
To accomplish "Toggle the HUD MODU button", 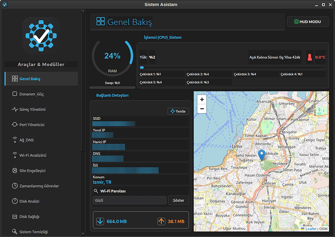I will [x=307, y=22].
